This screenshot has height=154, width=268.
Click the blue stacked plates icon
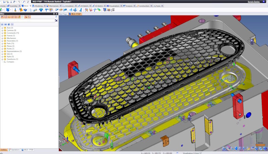[104, 10]
